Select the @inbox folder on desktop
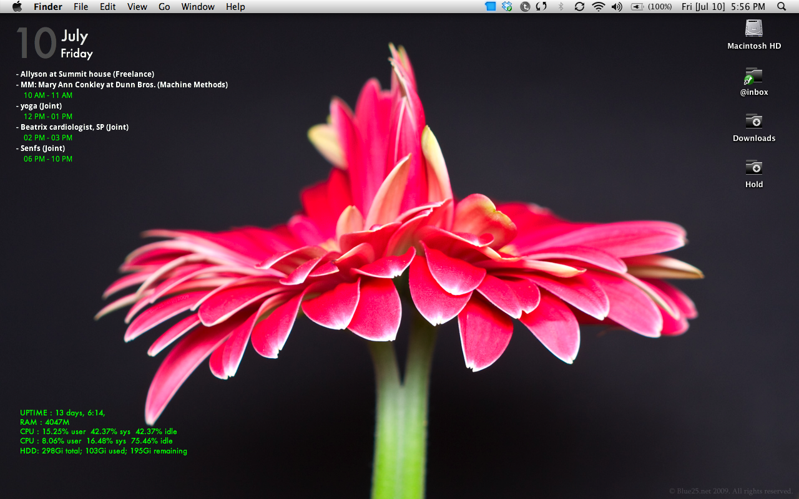This screenshot has width=799, height=499. [754, 77]
